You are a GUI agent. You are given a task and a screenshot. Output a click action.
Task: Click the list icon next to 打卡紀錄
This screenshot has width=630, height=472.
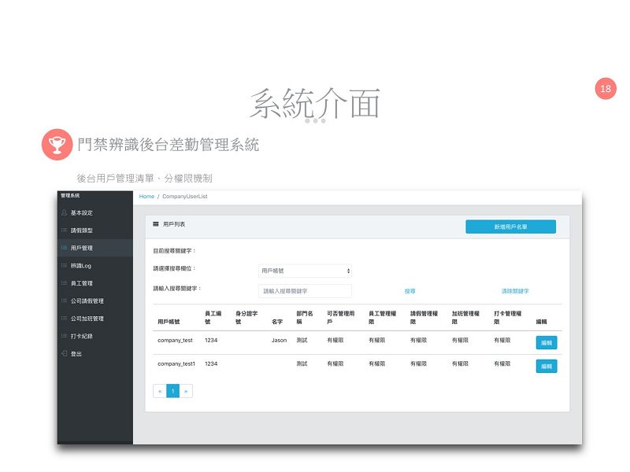click(x=65, y=337)
